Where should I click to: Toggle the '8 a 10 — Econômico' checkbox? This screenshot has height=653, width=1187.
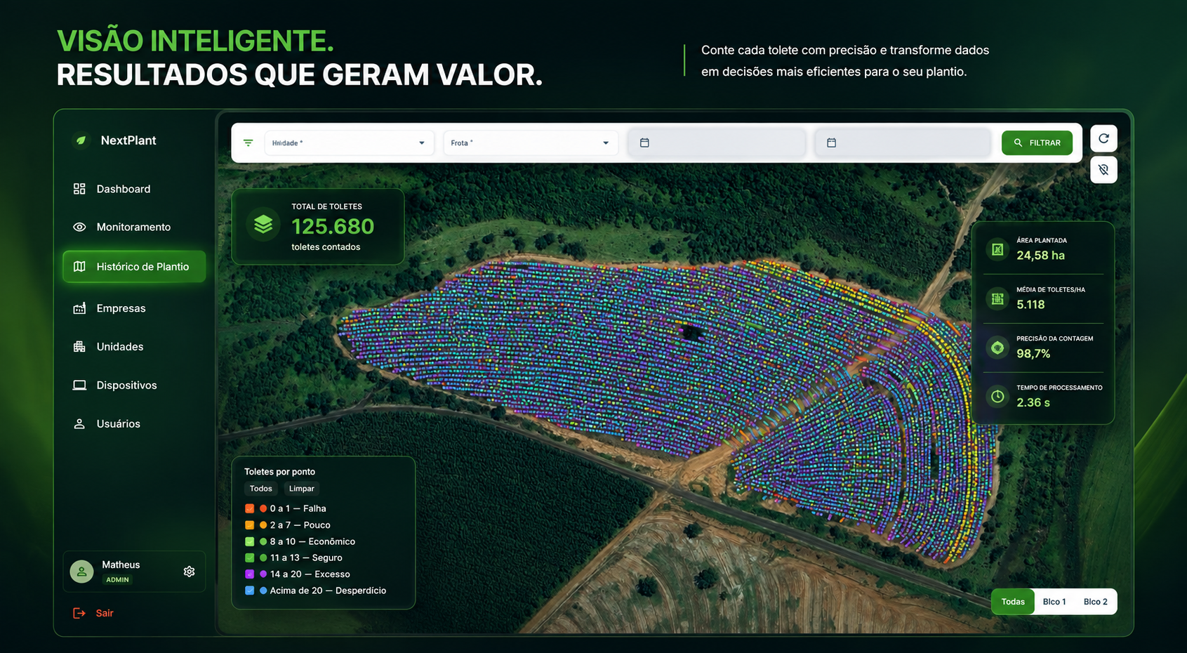point(249,541)
